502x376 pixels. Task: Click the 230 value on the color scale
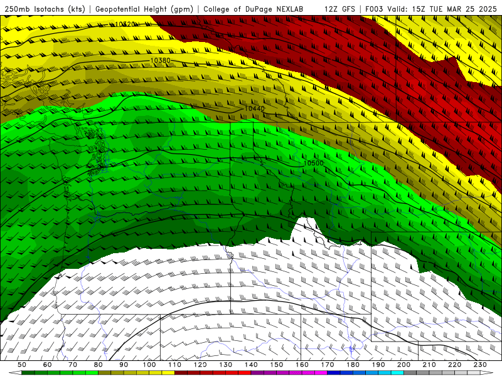click(481, 365)
